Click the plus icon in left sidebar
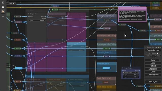Screen dimensions: 162x91 [3, 16]
